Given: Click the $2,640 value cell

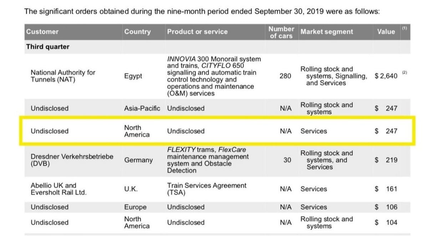Looking at the screenshot, I should point(386,76).
